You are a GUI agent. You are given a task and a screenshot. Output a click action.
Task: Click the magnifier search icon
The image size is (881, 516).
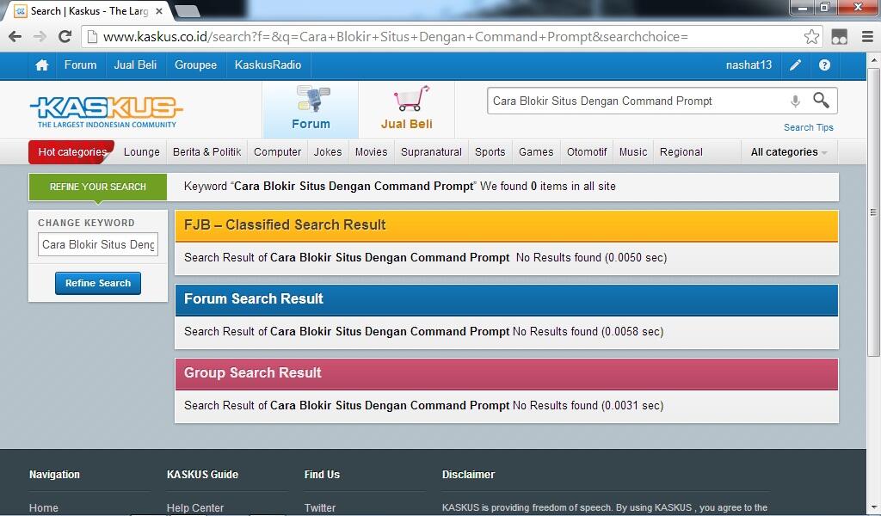pyautogui.click(x=821, y=101)
